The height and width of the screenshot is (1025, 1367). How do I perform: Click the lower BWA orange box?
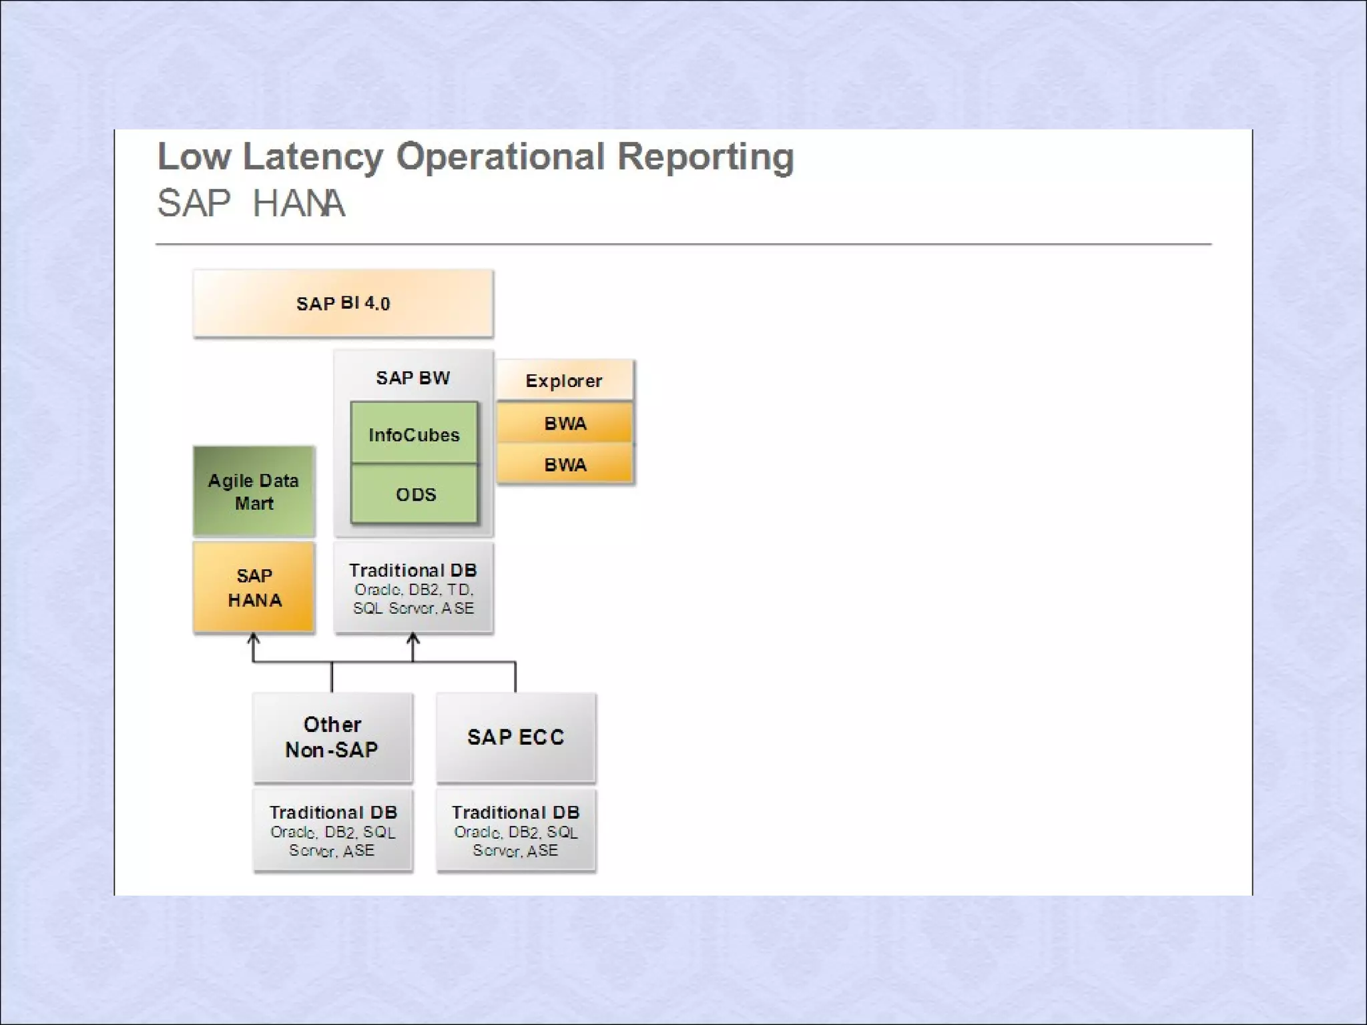coord(565,464)
